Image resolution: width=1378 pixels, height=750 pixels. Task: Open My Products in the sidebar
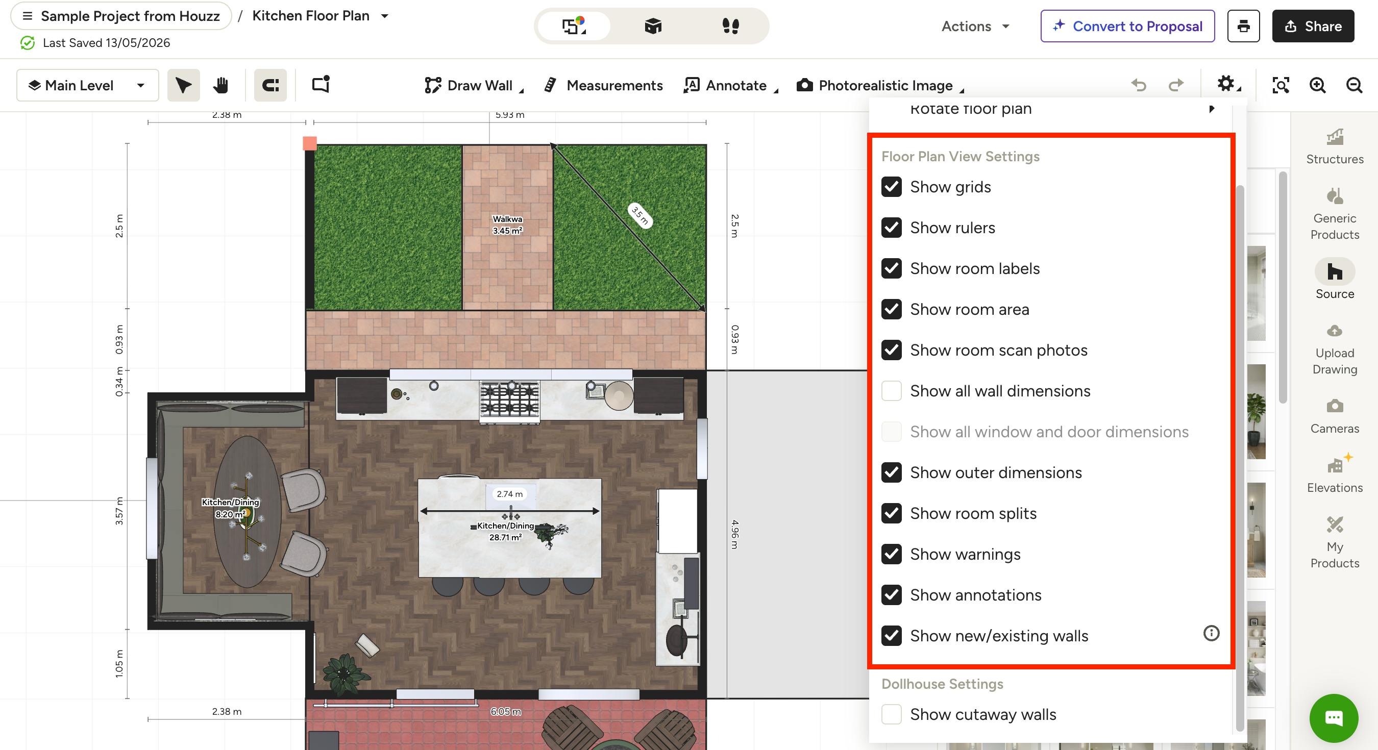(x=1334, y=542)
